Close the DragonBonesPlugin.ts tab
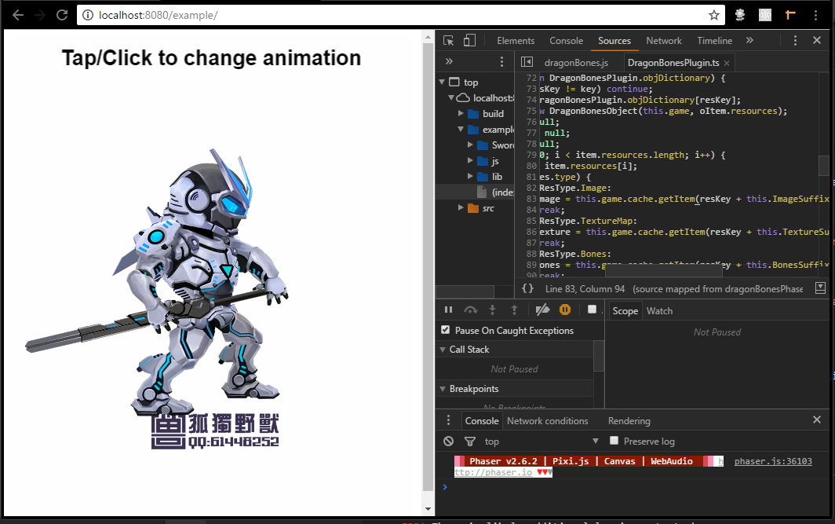 coord(727,63)
